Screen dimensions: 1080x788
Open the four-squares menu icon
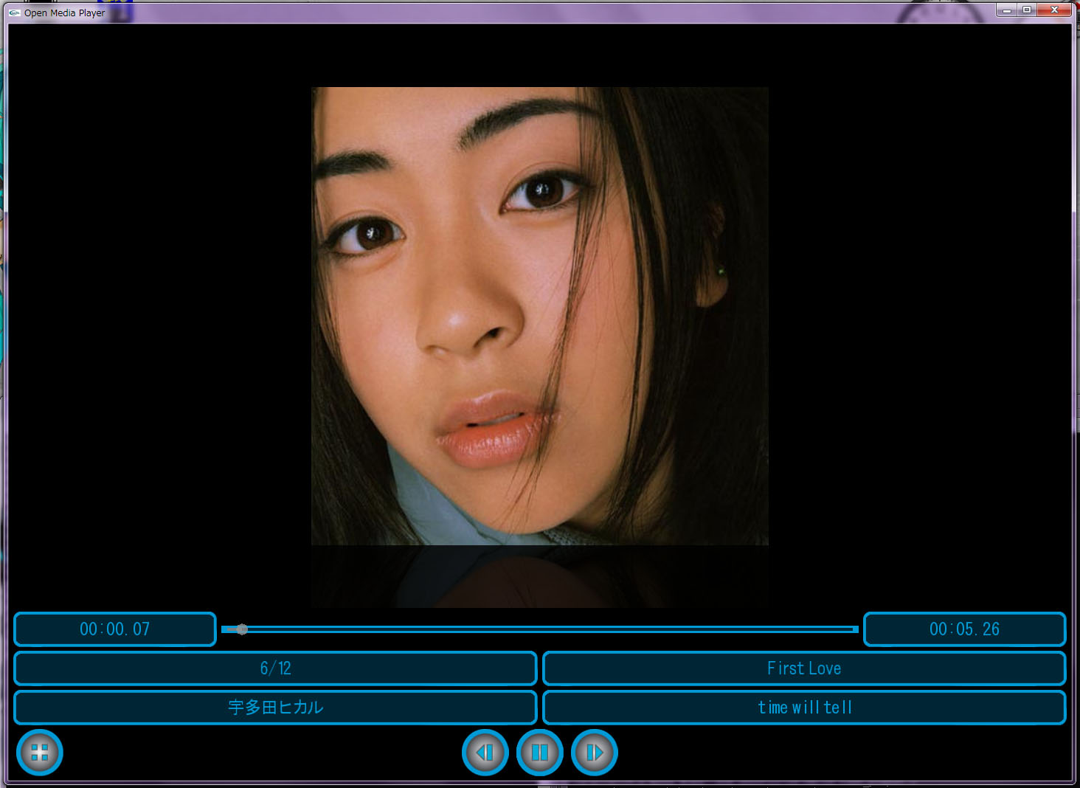tap(40, 753)
